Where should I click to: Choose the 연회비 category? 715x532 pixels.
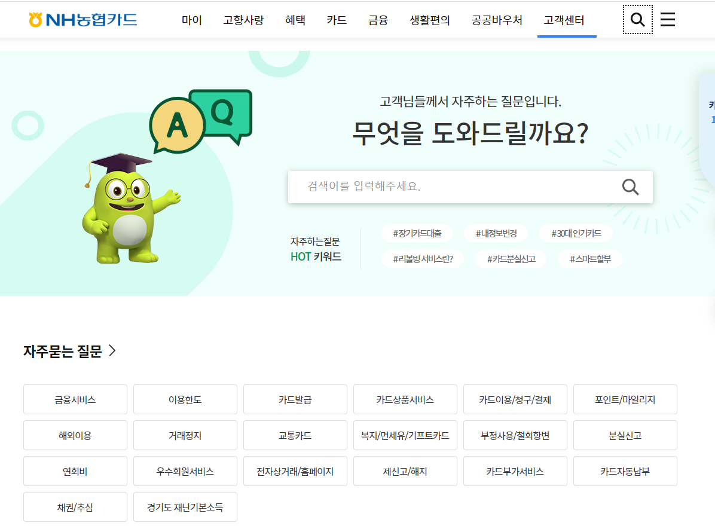click(x=75, y=471)
